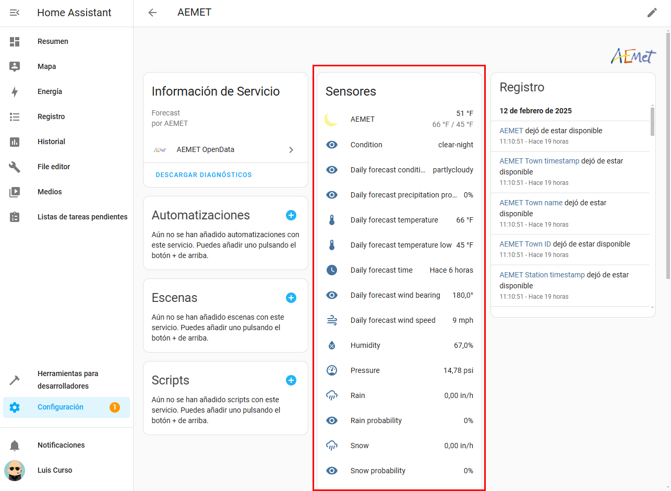
Task: Click DESCARGAR DIAGNÓSTICOS button
Action: pyautogui.click(x=203, y=175)
